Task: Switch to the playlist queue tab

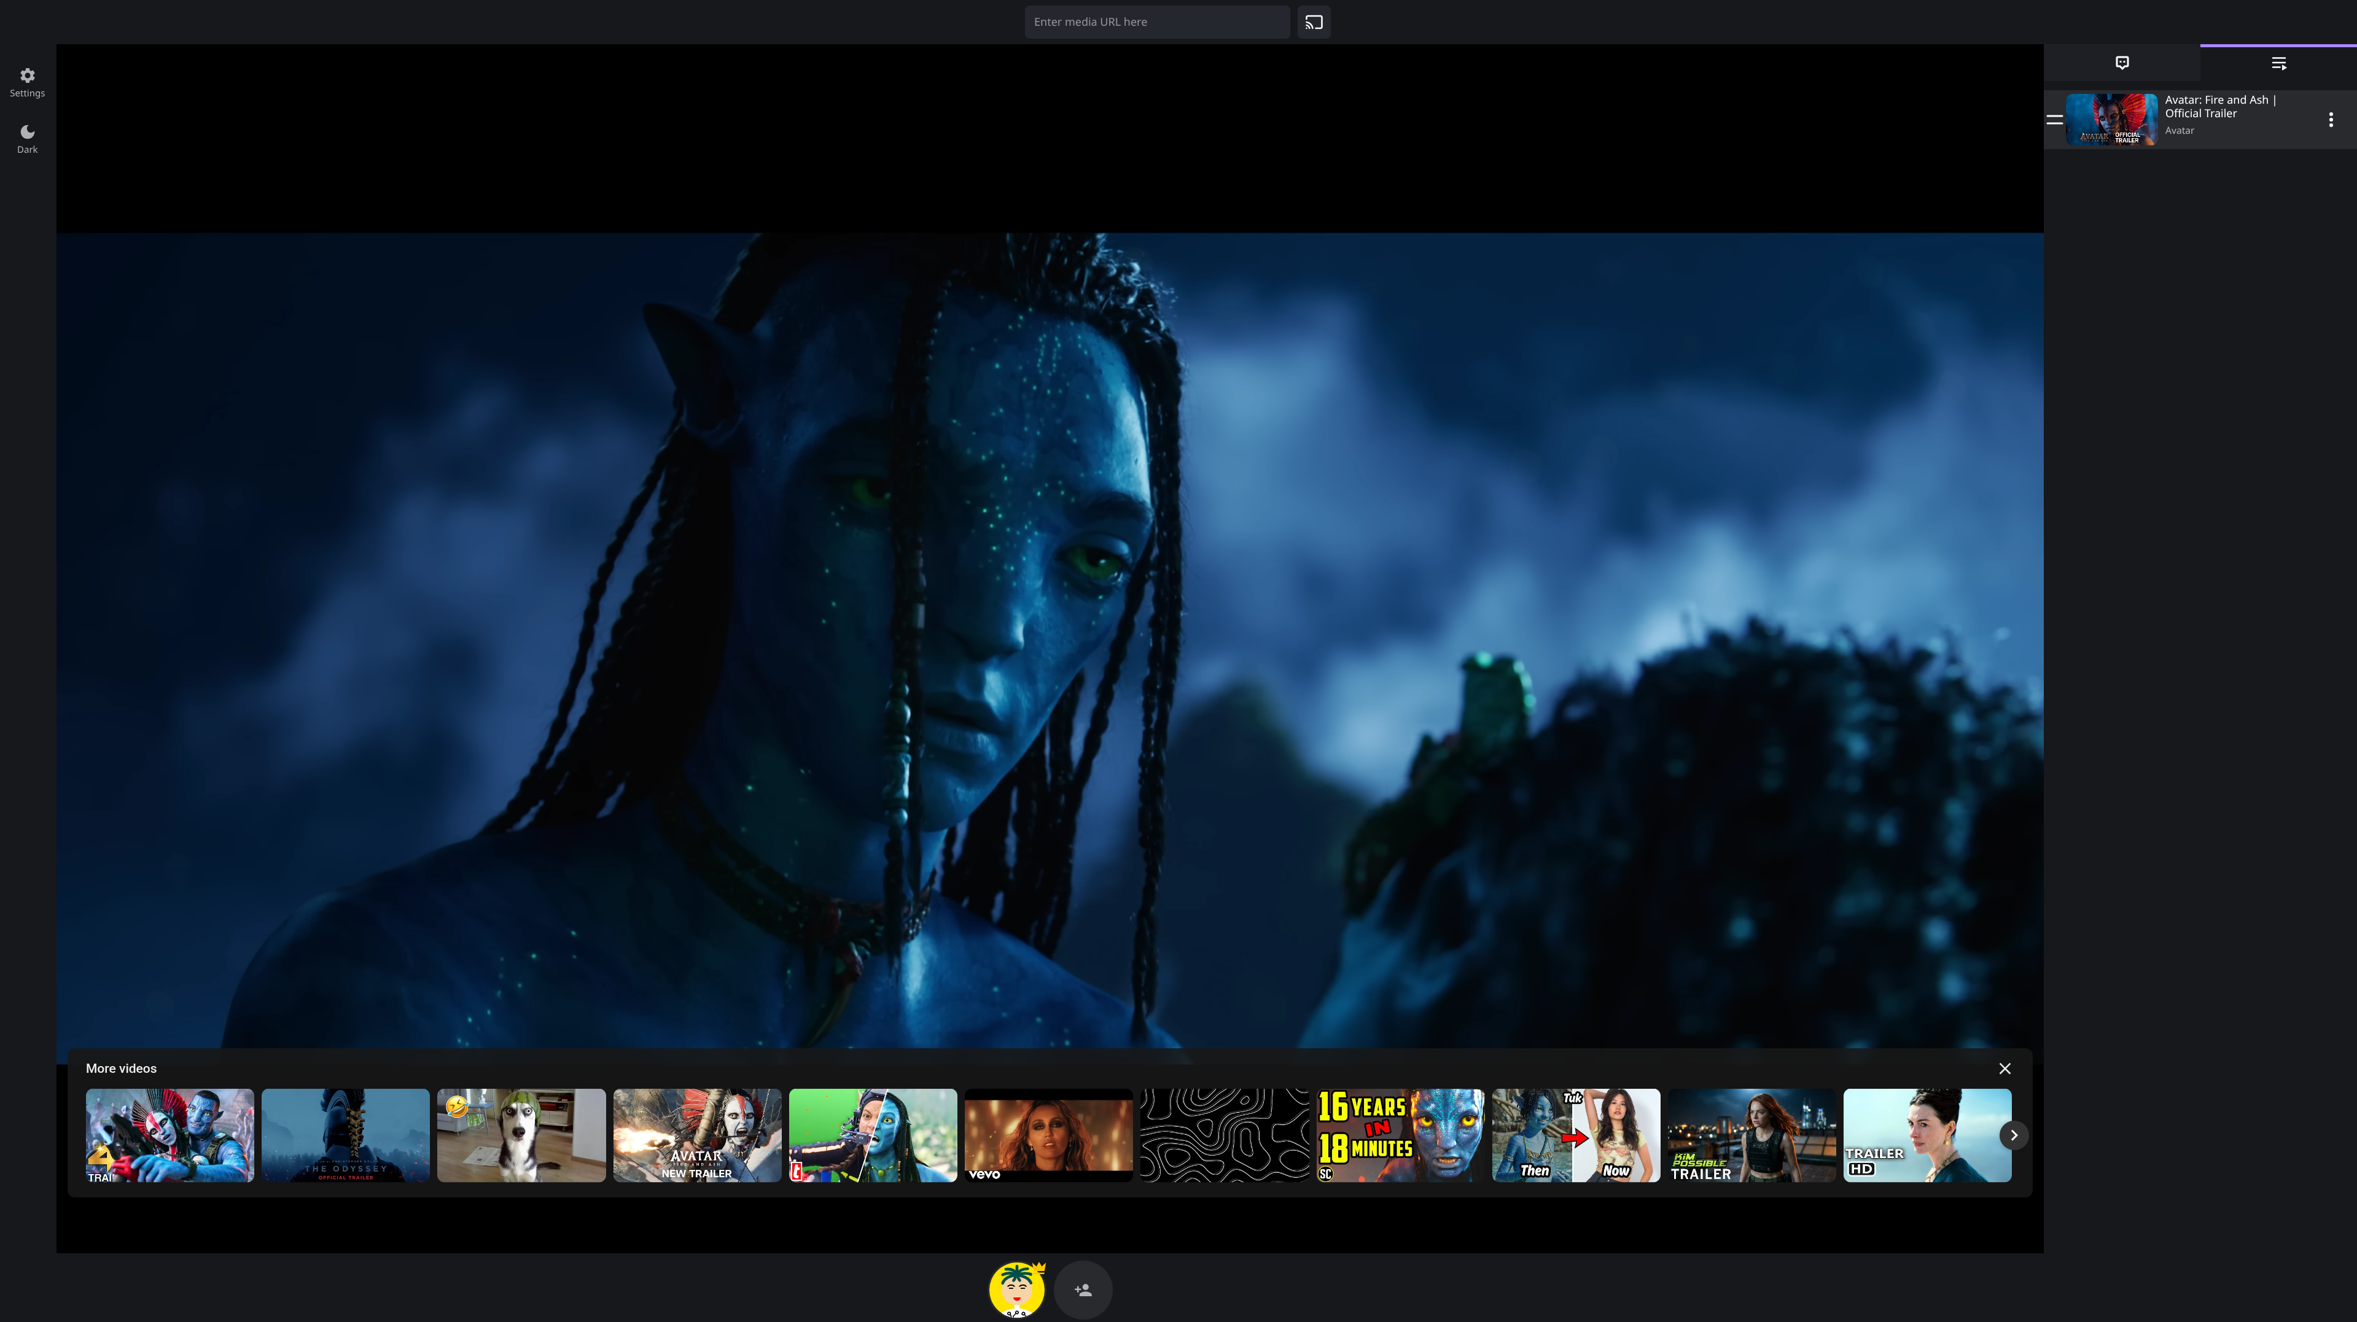Action: pyautogui.click(x=2278, y=63)
